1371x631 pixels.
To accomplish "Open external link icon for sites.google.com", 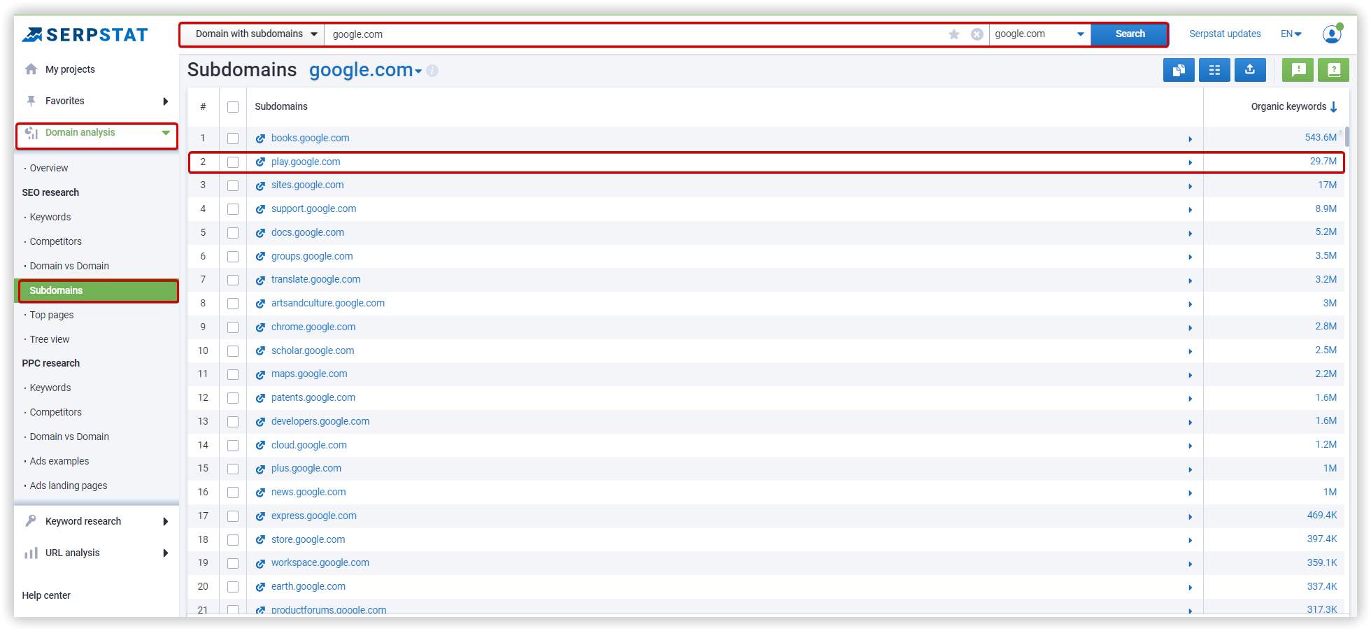I will pos(260,185).
